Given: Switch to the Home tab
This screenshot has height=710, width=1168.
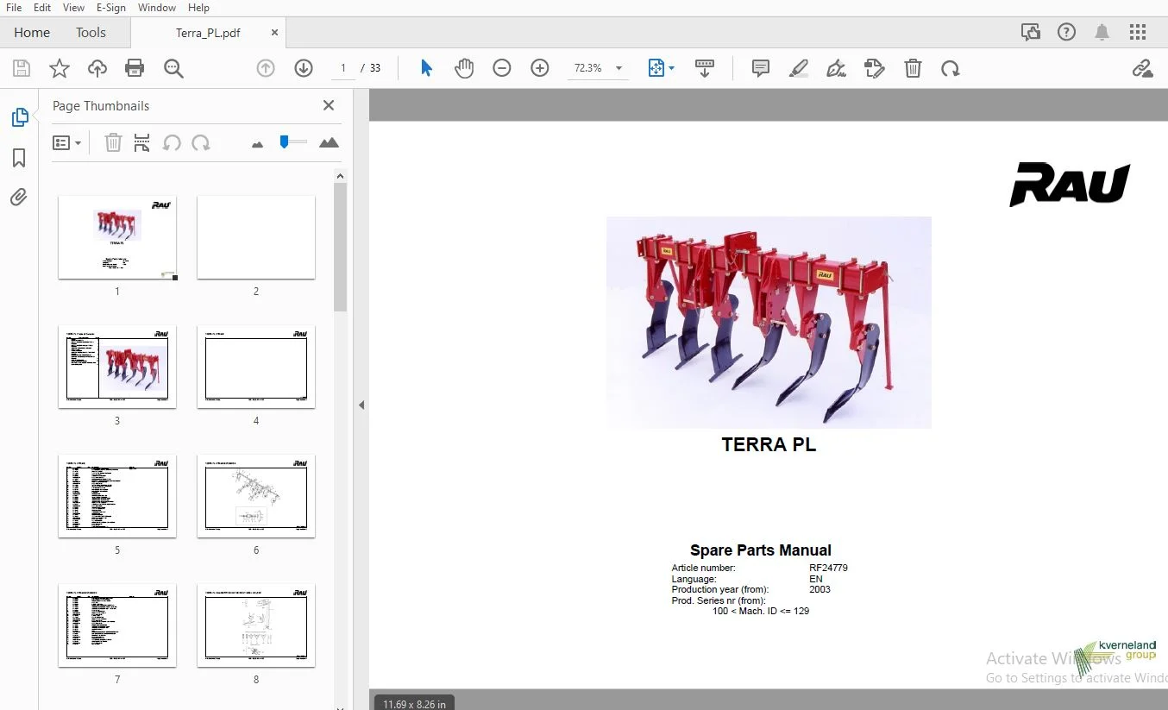Looking at the screenshot, I should tap(32, 33).
